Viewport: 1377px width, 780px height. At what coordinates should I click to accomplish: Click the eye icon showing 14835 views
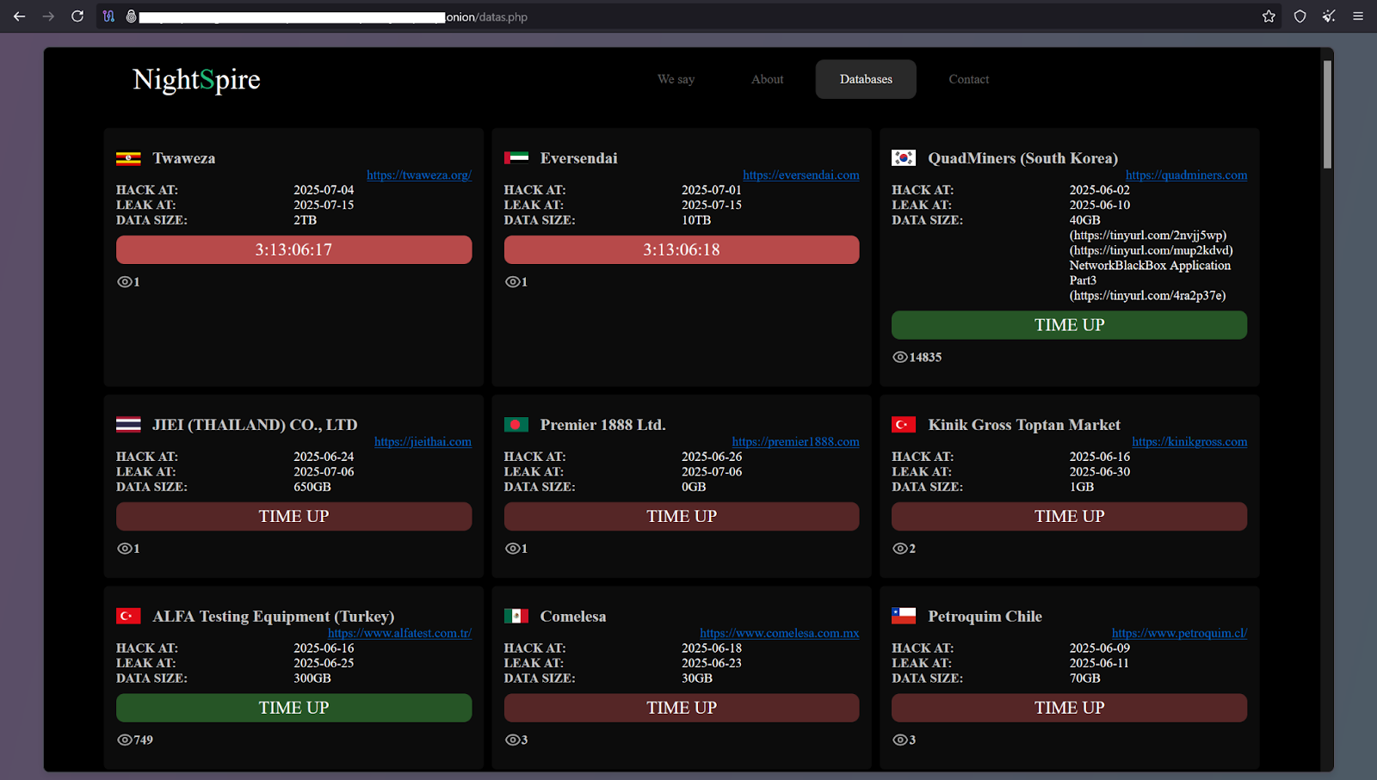pyautogui.click(x=900, y=357)
